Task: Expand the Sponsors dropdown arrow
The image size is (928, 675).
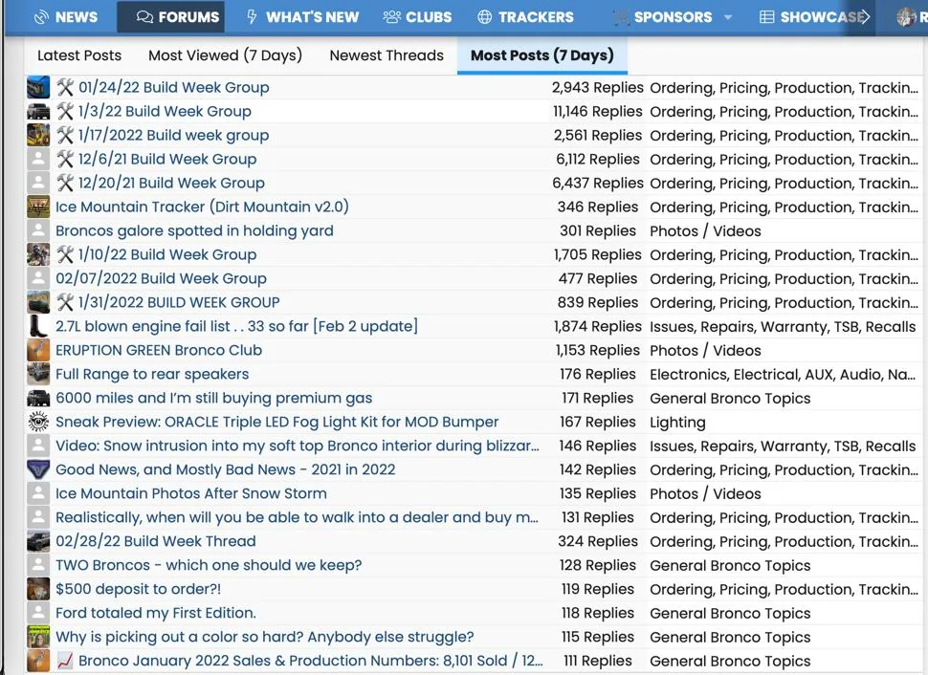Action: pos(728,17)
